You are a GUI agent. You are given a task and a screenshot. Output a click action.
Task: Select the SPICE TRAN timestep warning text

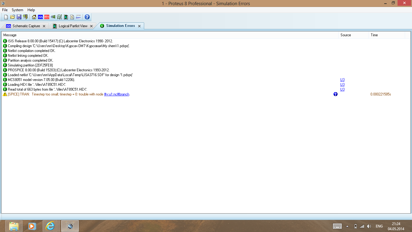click(x=69, y=94)
